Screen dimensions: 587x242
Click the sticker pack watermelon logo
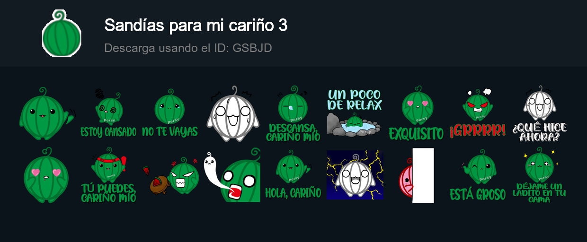click(x=62, y=33)
